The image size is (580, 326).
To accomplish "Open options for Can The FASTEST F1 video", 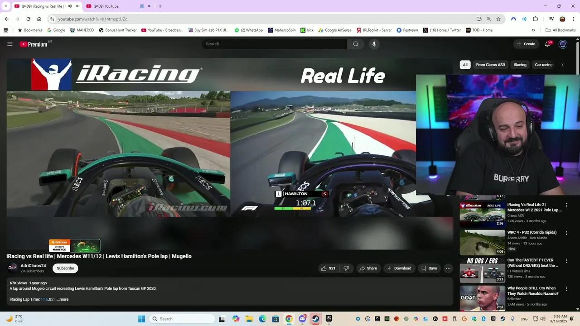I will [566, 261].
